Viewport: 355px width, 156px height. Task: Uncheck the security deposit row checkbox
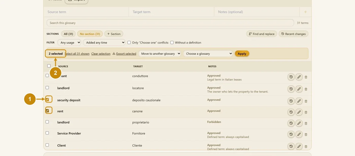click(x=47, y=100)
